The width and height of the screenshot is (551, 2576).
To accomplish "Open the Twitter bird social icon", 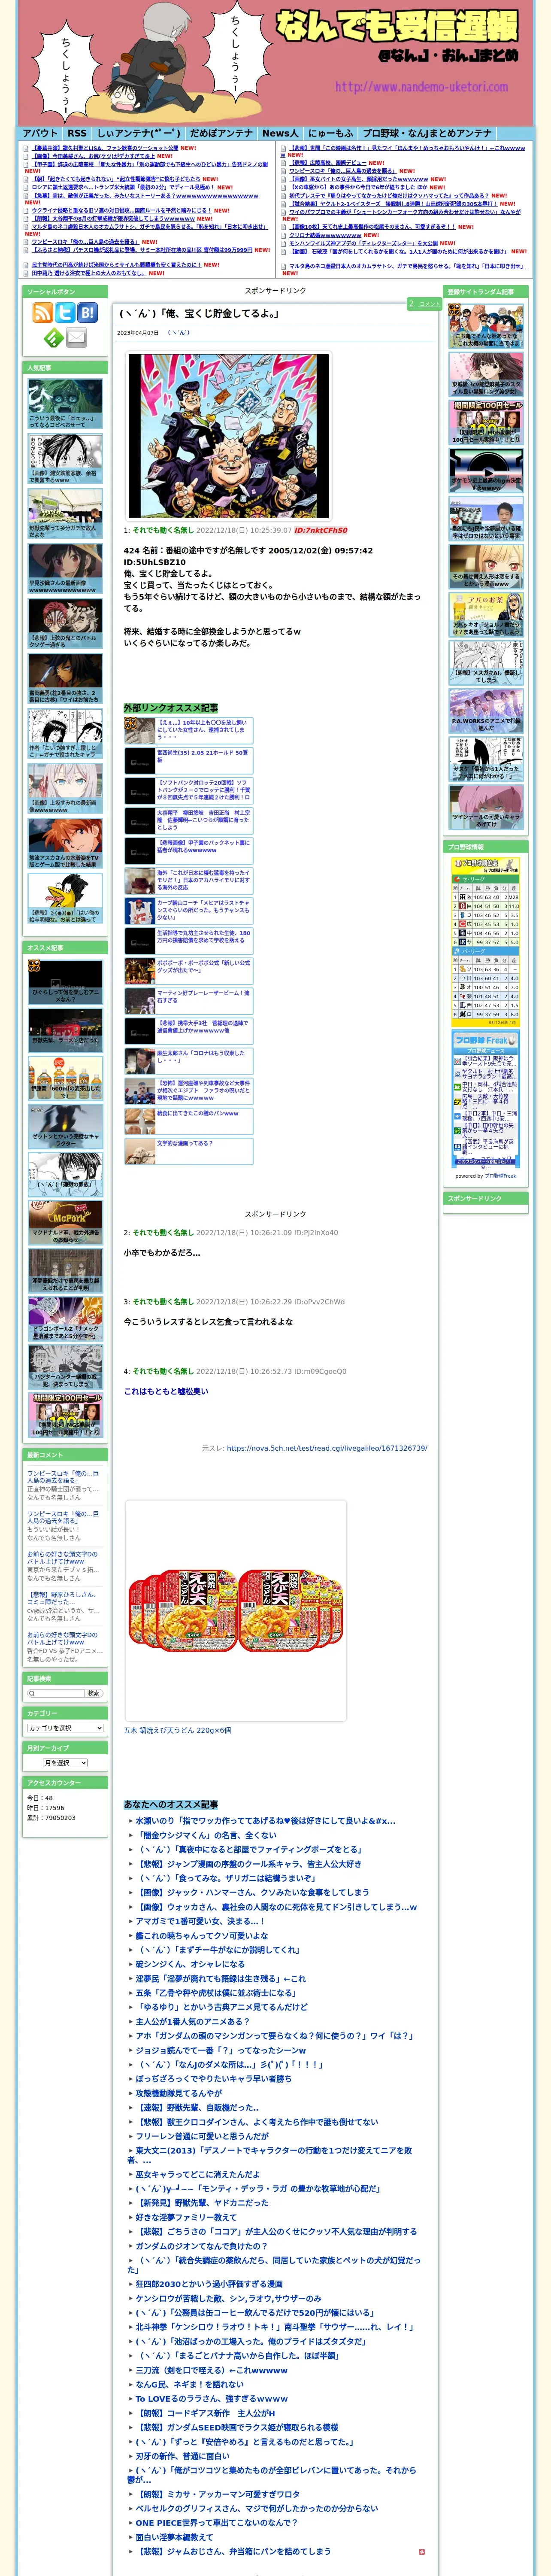I will [x=65, y=312].
